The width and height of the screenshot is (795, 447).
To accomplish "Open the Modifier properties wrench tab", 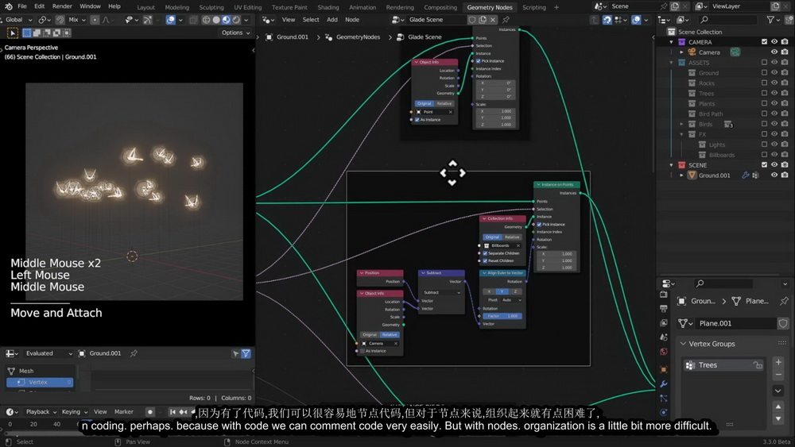I will [664, 384].
